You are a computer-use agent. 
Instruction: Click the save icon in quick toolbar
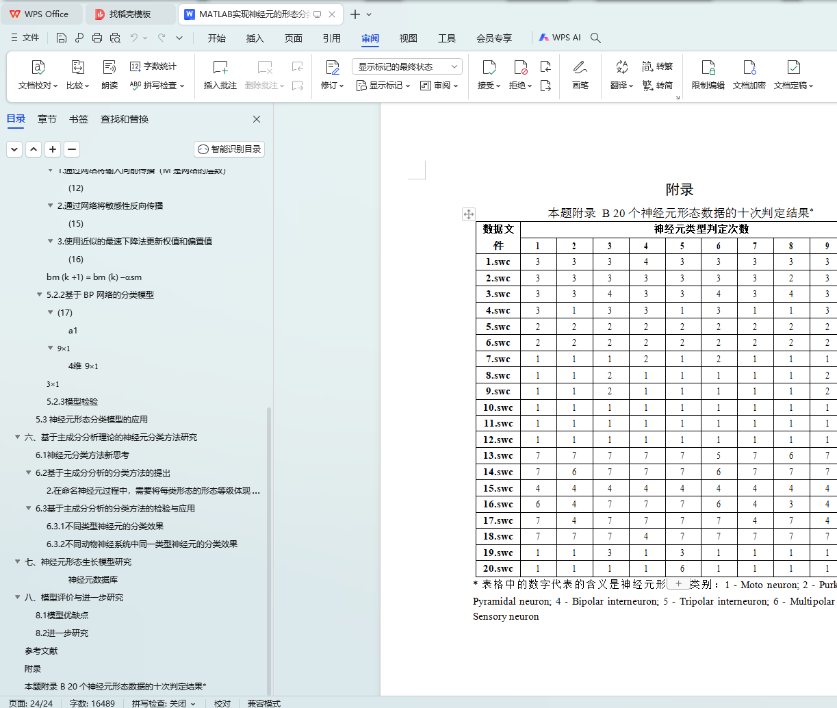coord(62,38)
